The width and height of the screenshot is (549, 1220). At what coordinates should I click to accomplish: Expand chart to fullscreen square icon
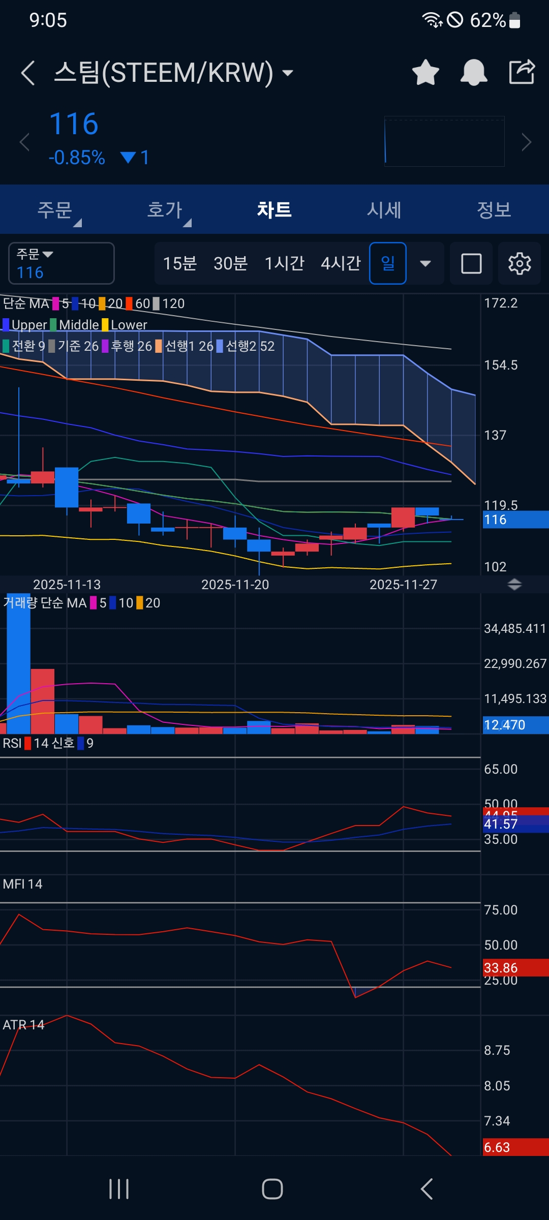pos(471,263)
